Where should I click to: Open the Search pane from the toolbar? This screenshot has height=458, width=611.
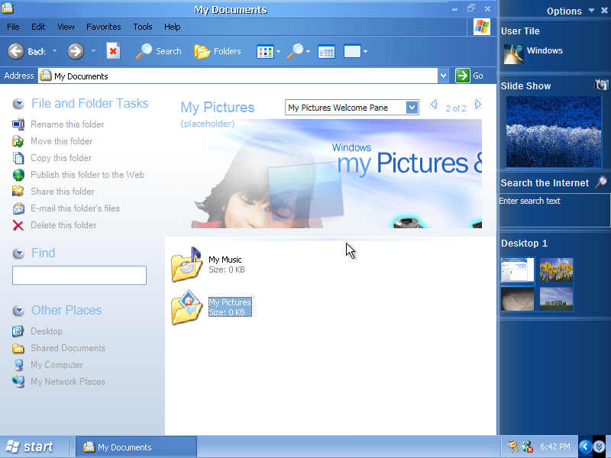point(159,51)
